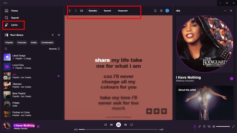Search within Your Library
The height and width of the screenshot is (133, 237).
(x=6, y=49)
